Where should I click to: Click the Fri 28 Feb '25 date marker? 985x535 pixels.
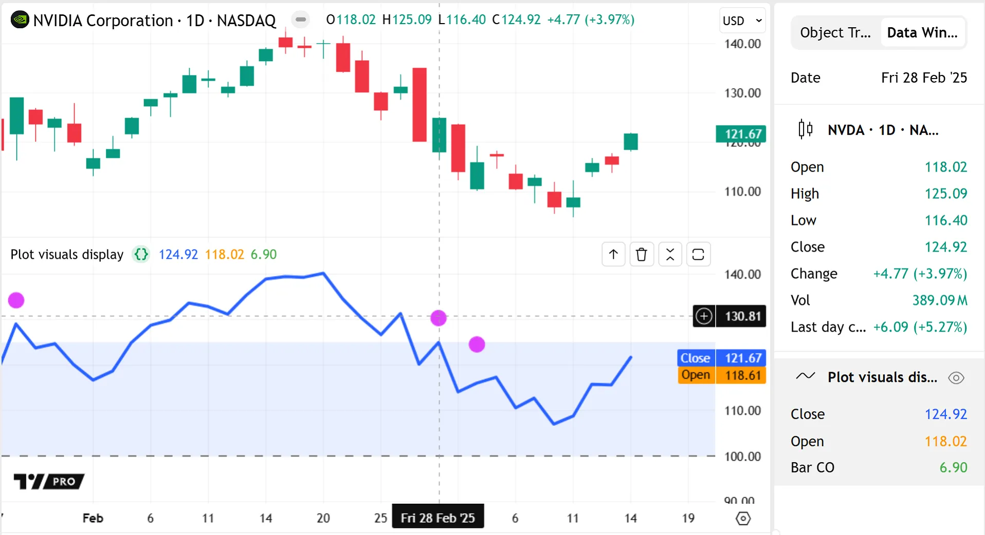point(437,518)
